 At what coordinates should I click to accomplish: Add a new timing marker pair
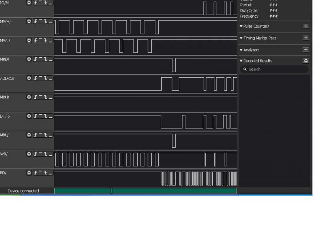pos(306,38)
